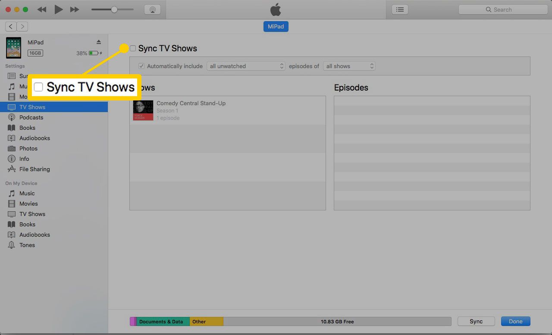Click the 16GB capacity badge
This screenshot has width=552, height=335.
tap(35, 53)
